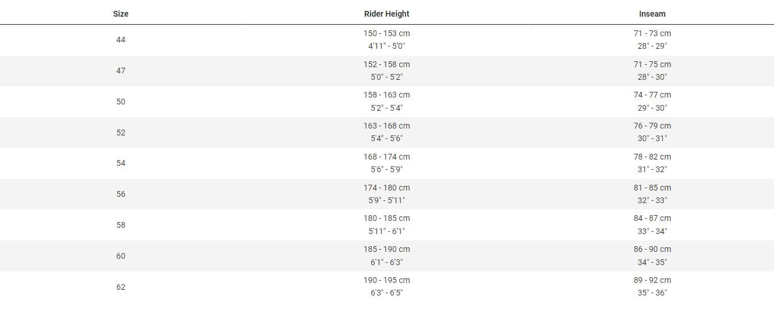Select size 60 row label

click(121, 256)
